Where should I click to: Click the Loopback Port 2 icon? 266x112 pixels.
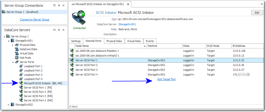click(21, 70)
